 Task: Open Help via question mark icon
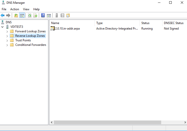pos(43,15)
